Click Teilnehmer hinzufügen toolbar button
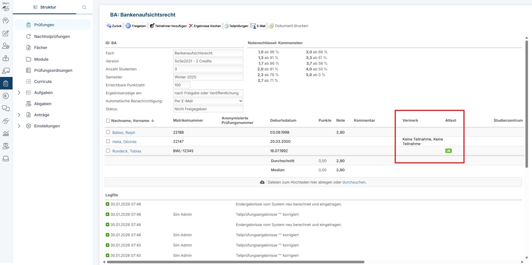Viewport: 532px width, 265px height. 168,26
